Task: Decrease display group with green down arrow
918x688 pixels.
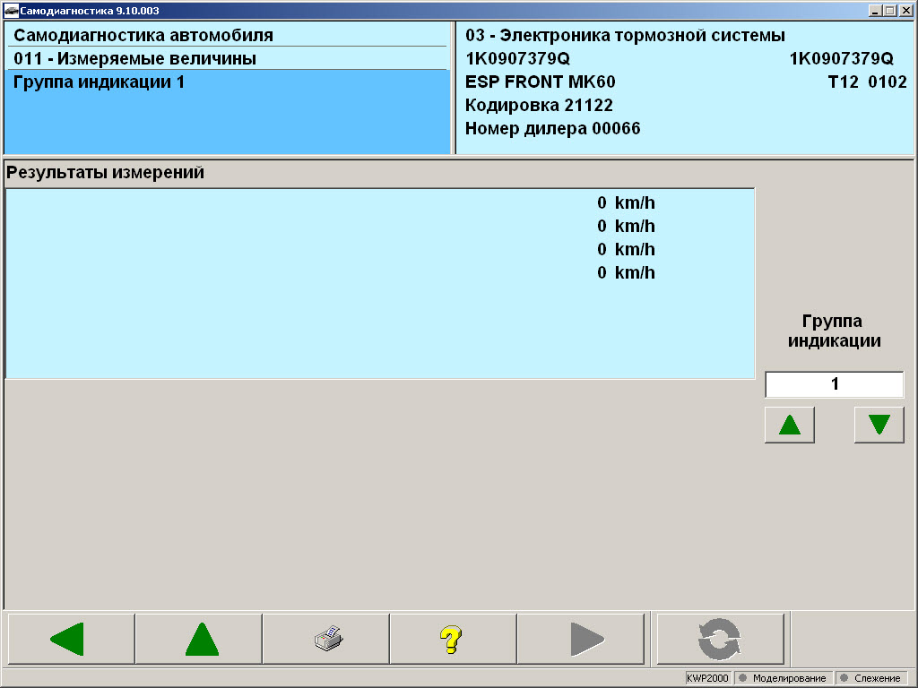Action: pyautogui.click(x=879, y=425)
